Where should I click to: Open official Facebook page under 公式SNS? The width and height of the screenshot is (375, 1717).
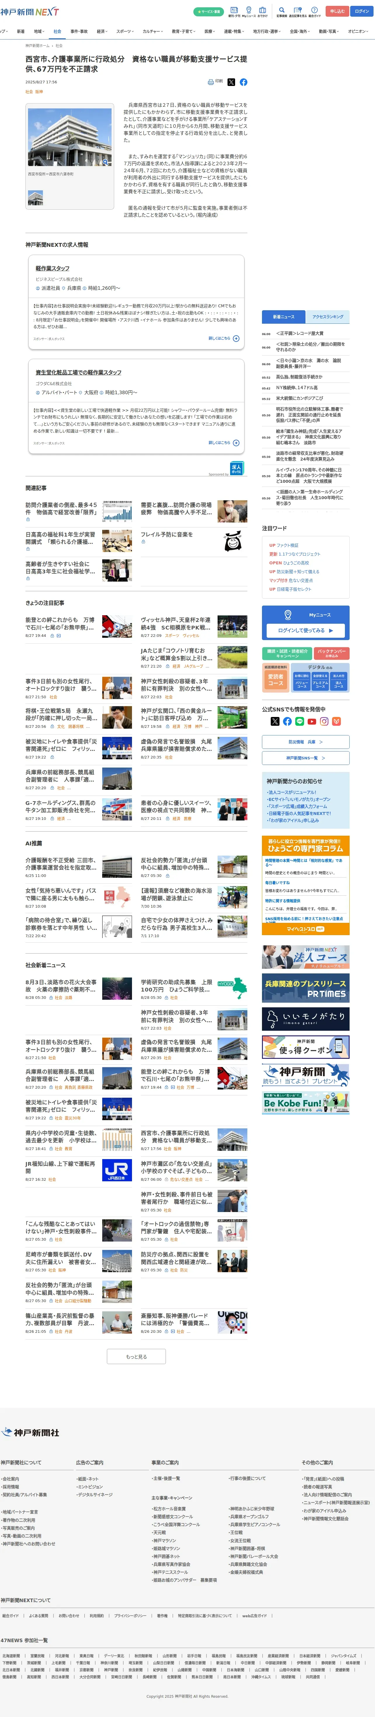(287, 721)
